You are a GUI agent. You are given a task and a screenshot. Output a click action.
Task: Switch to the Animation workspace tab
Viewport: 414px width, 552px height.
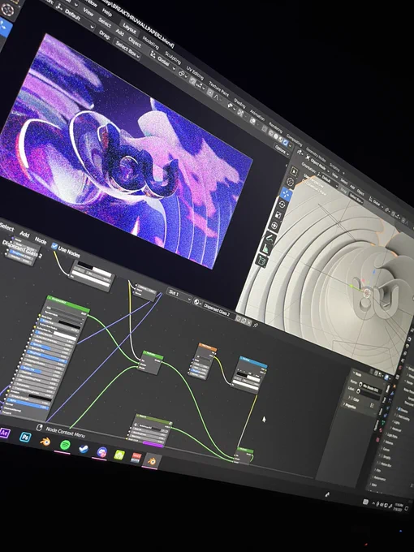[257, 115]
